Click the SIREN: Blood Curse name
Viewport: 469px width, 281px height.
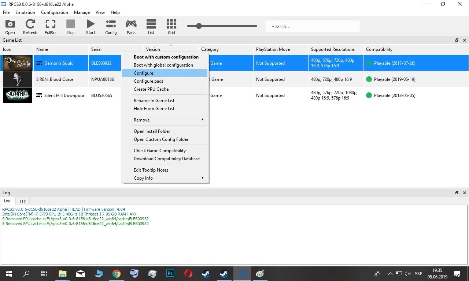click(55, 79)
